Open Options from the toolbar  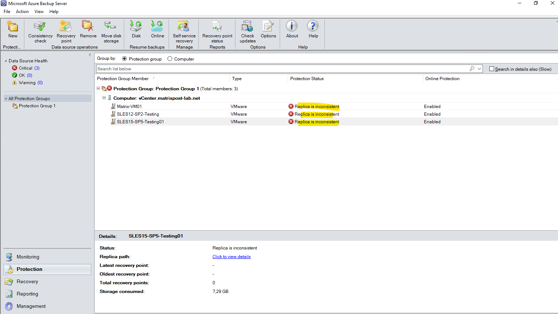[x=268, y=26]
